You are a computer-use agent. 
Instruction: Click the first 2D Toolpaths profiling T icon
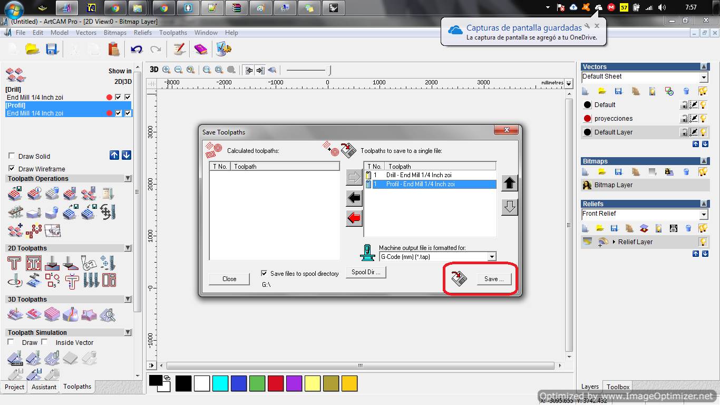click(x=14, y=263)
